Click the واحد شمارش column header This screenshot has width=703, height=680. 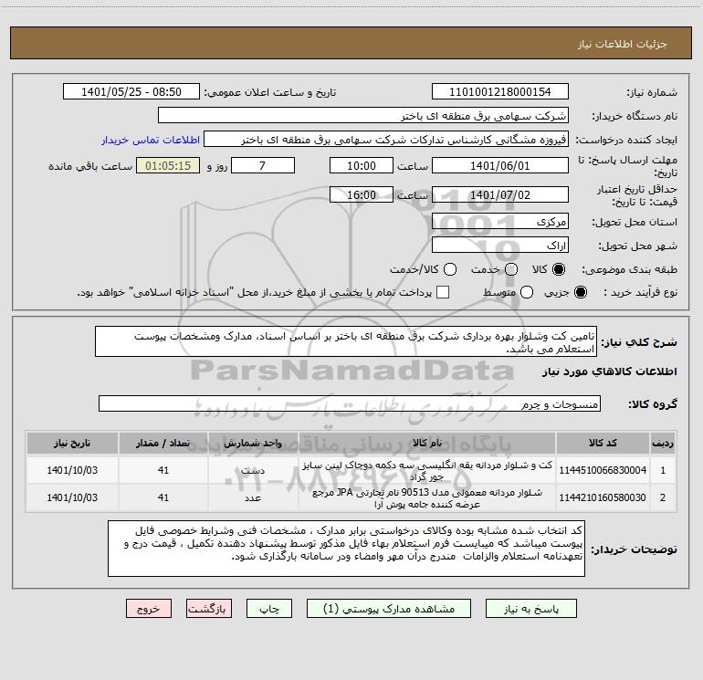253,444
